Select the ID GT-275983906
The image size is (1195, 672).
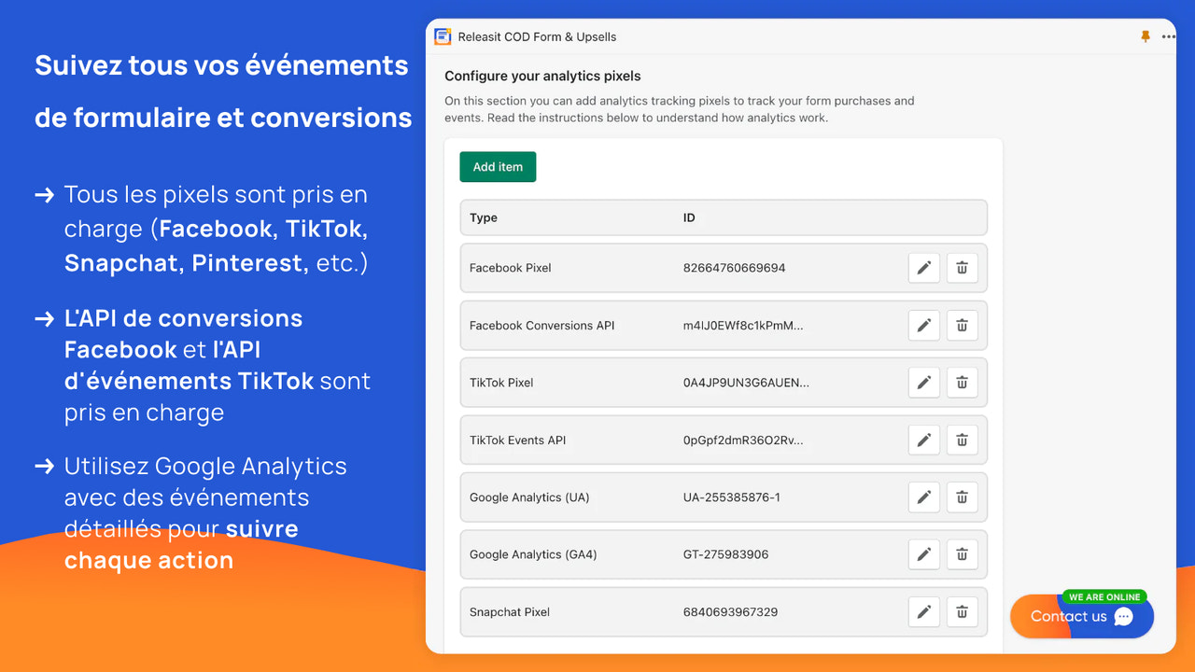[x=726, y=554]
